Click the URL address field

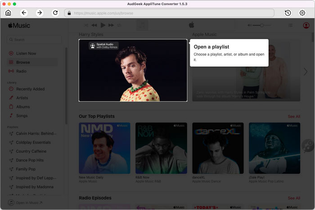point(169,13)
